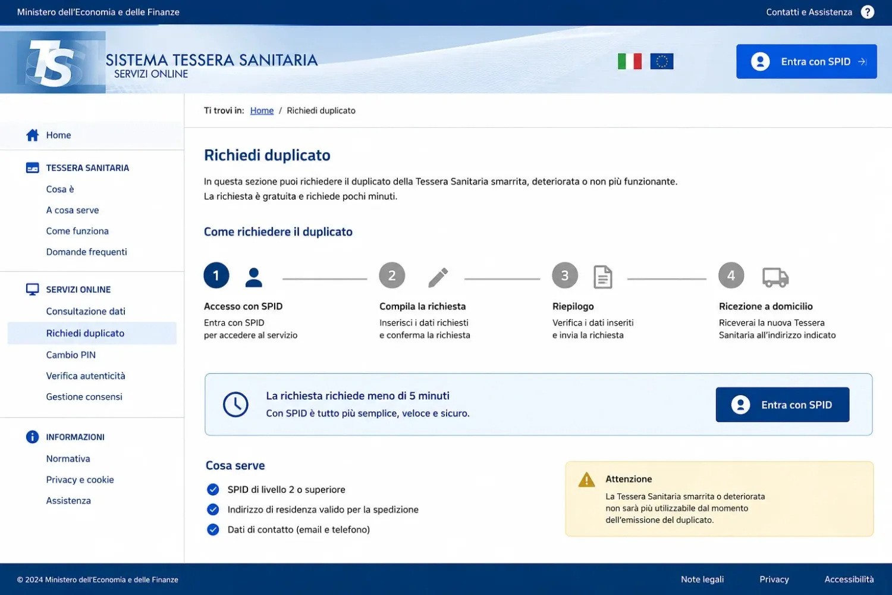Click Entra con SPID in the header

pos(807,61)
